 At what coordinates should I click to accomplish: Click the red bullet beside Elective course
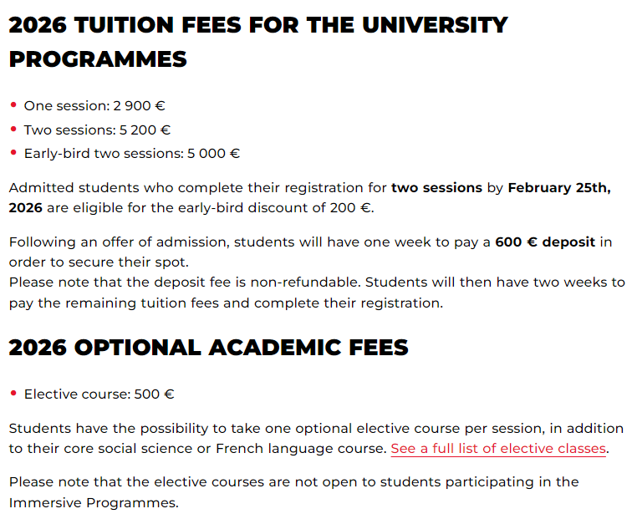coord(13,393)
